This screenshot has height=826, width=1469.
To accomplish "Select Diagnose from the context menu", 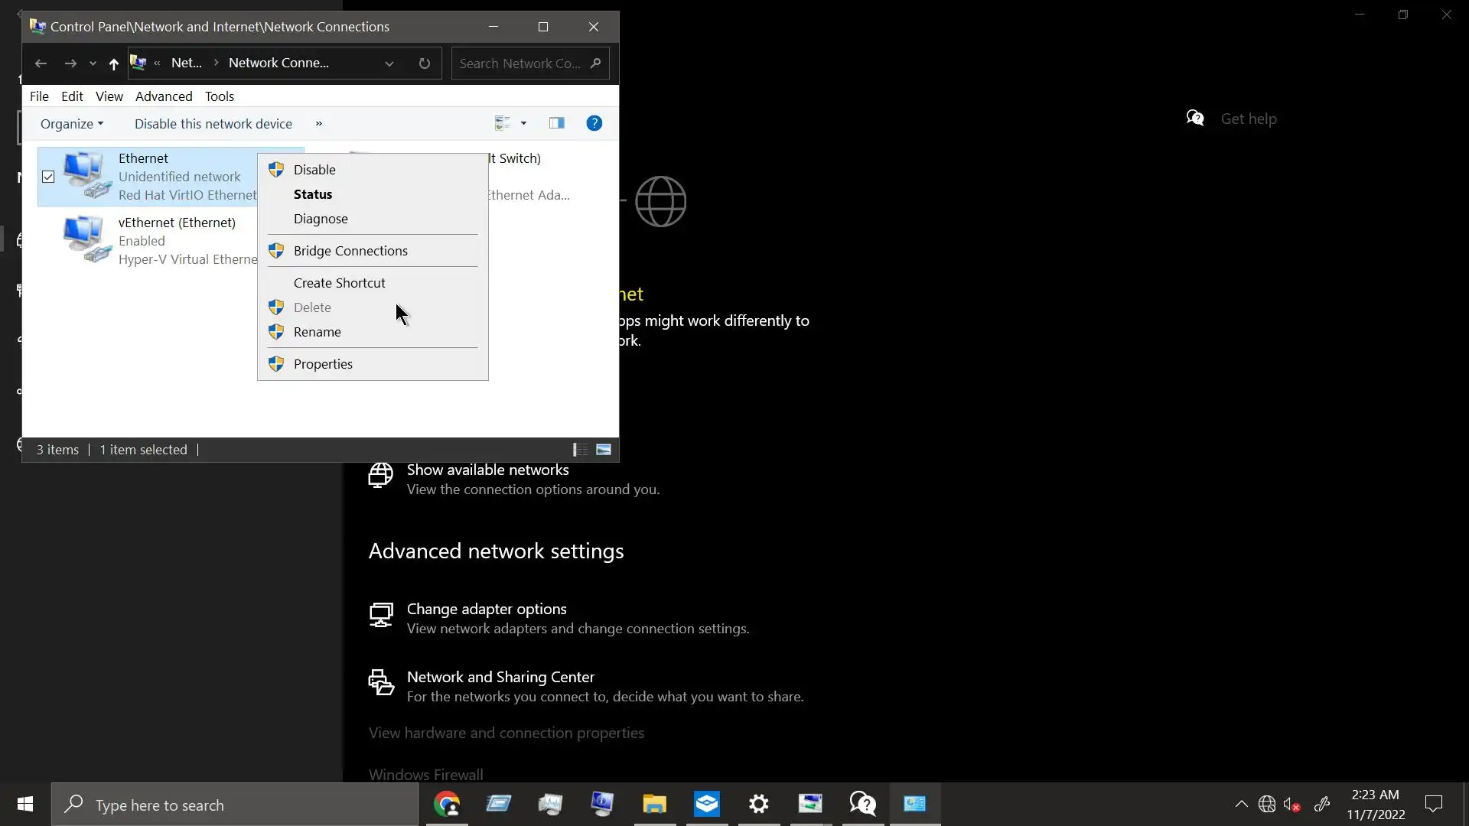I will 321,219.
